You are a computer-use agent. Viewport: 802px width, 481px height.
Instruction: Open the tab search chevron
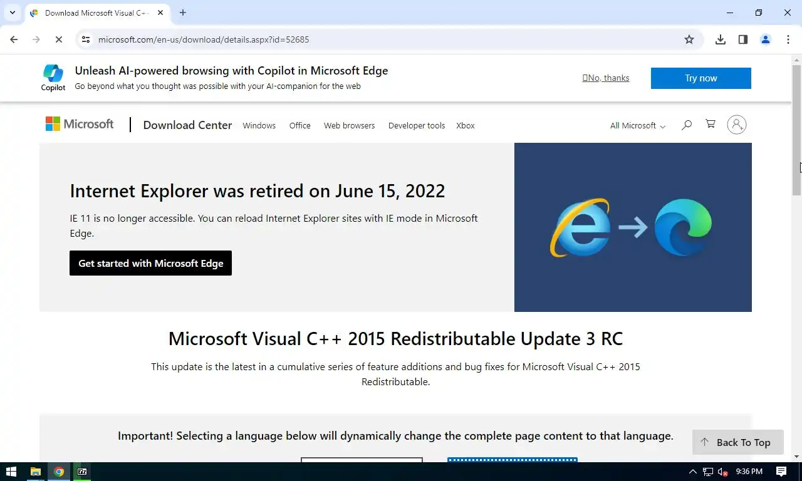(12, 13)
